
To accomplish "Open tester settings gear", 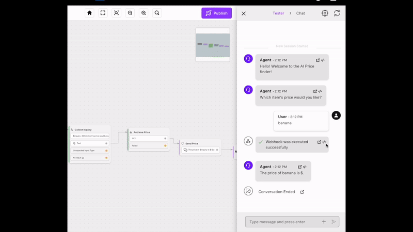I will pos(325,13).
